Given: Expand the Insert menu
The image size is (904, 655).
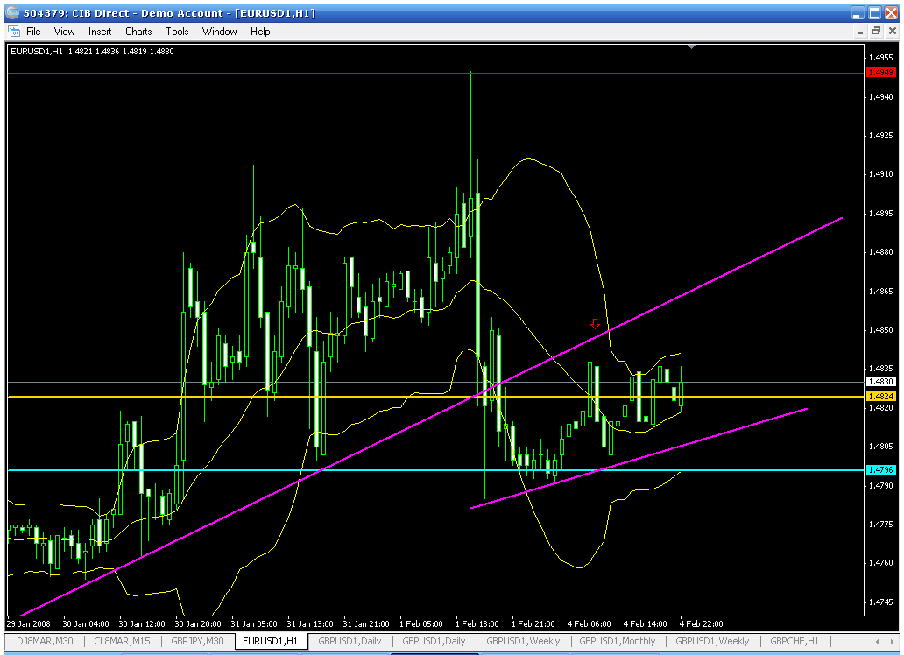Looking at the screenshot, I should [100, 31].
